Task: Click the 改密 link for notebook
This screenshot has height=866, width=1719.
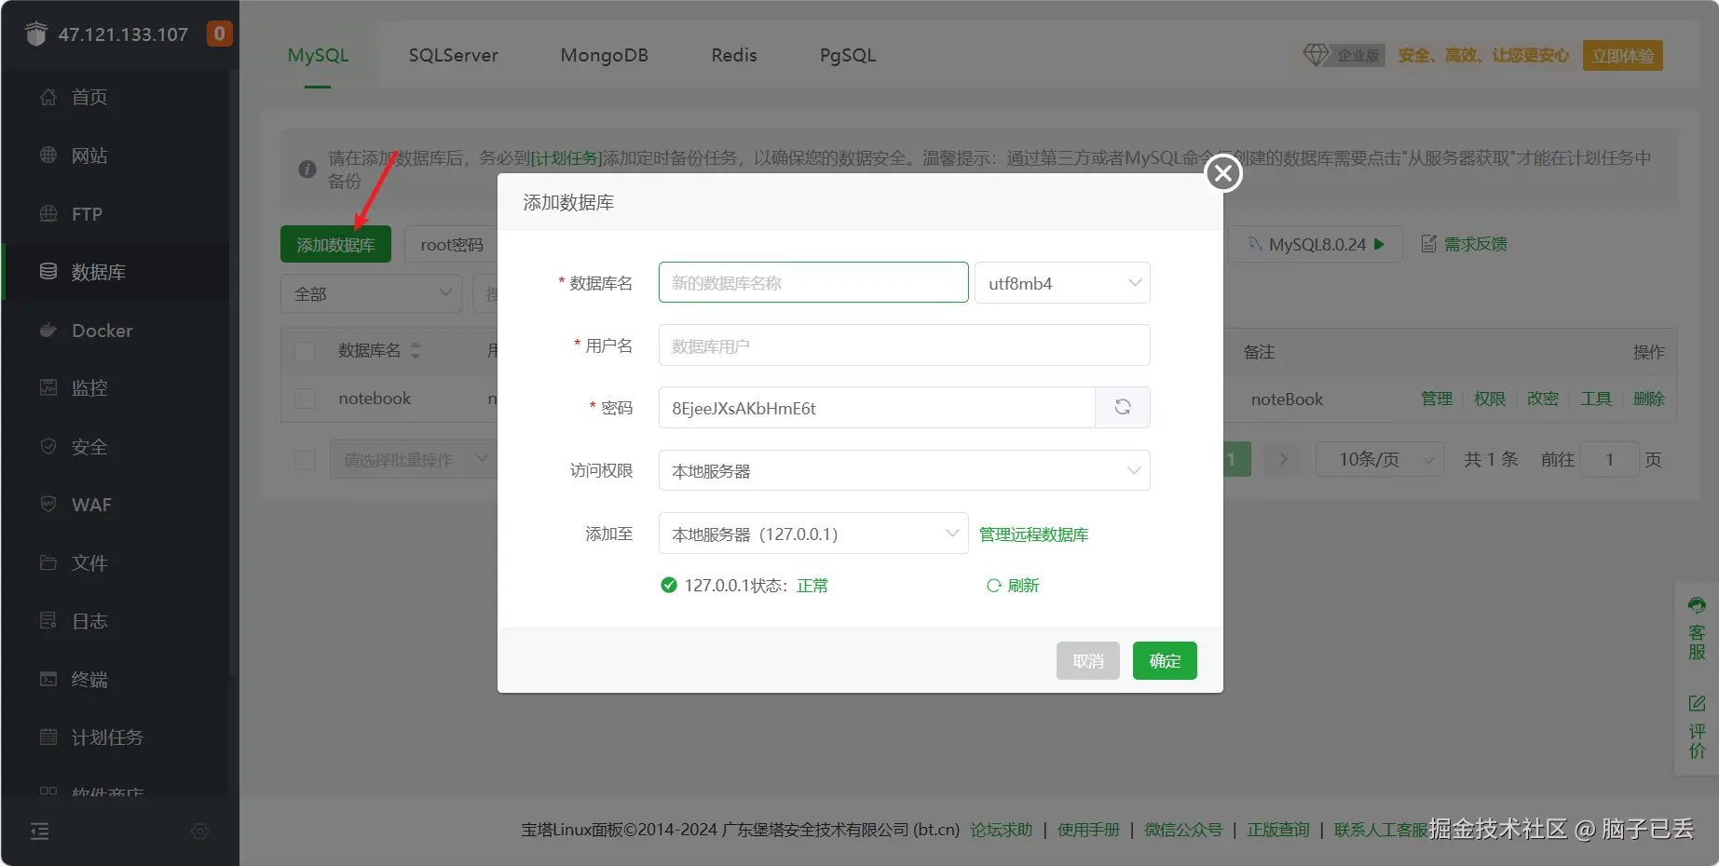Action: (1543, 399)
